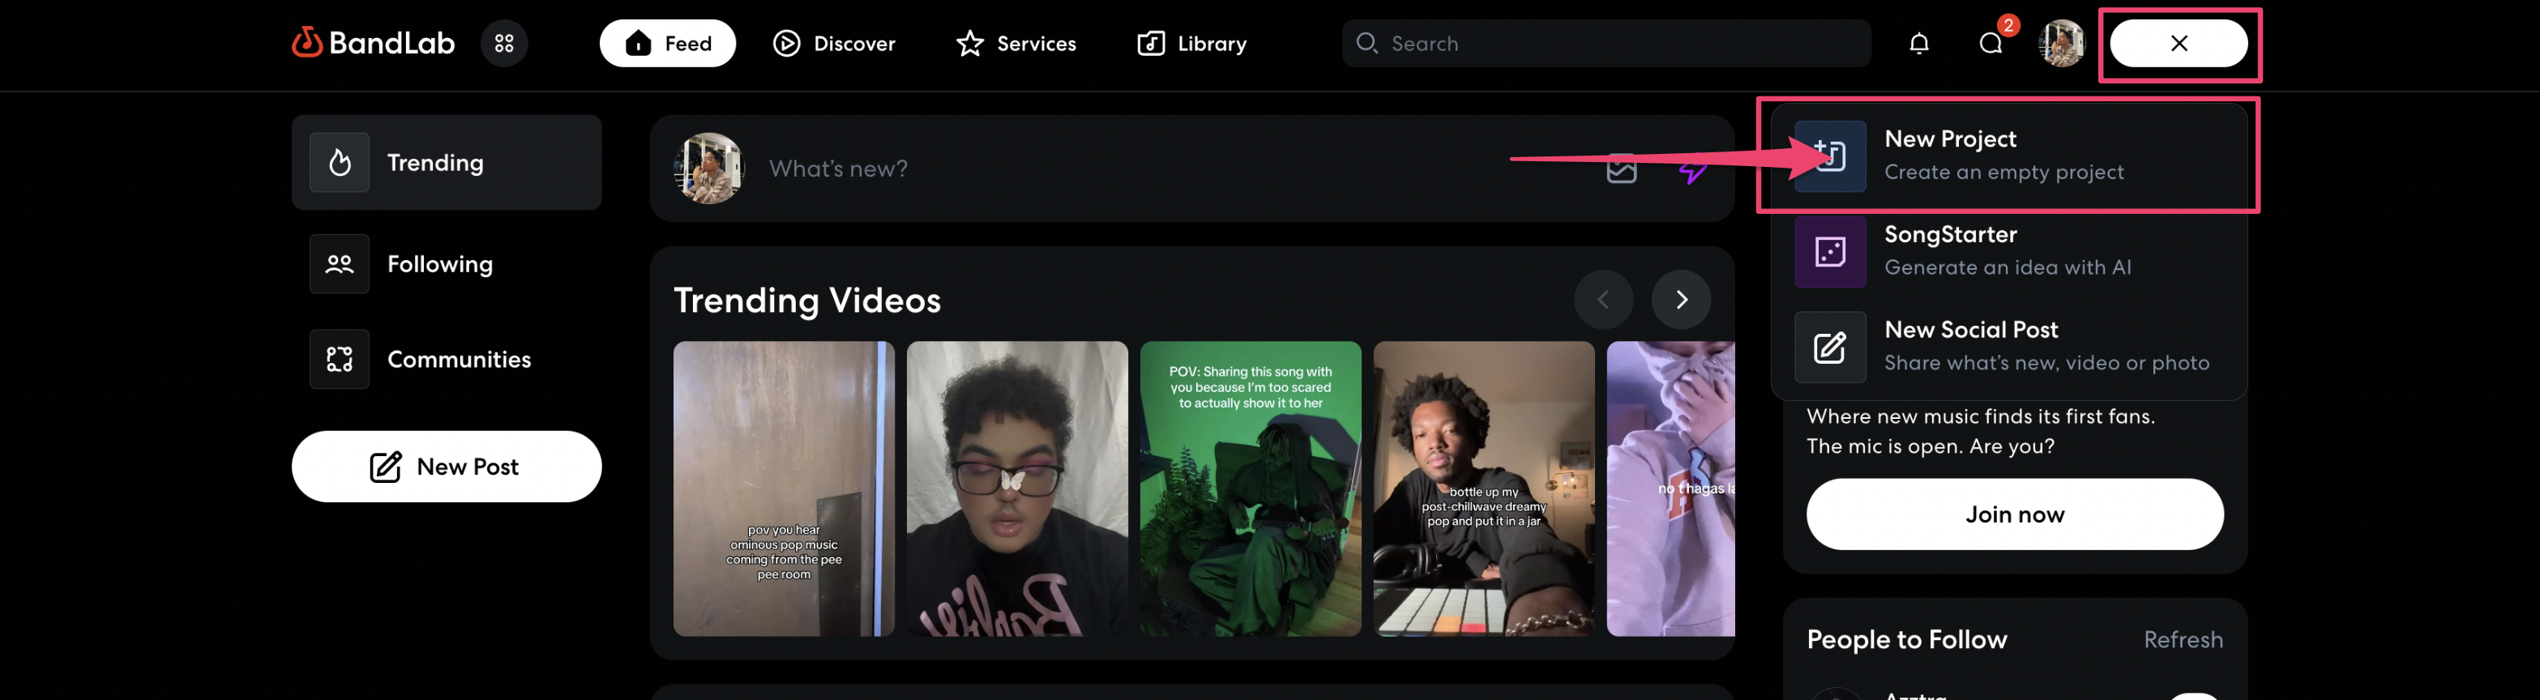Screen dimensions: 2540x700
Task: Select SongStarter to generate an idea
Action: 2007,250
